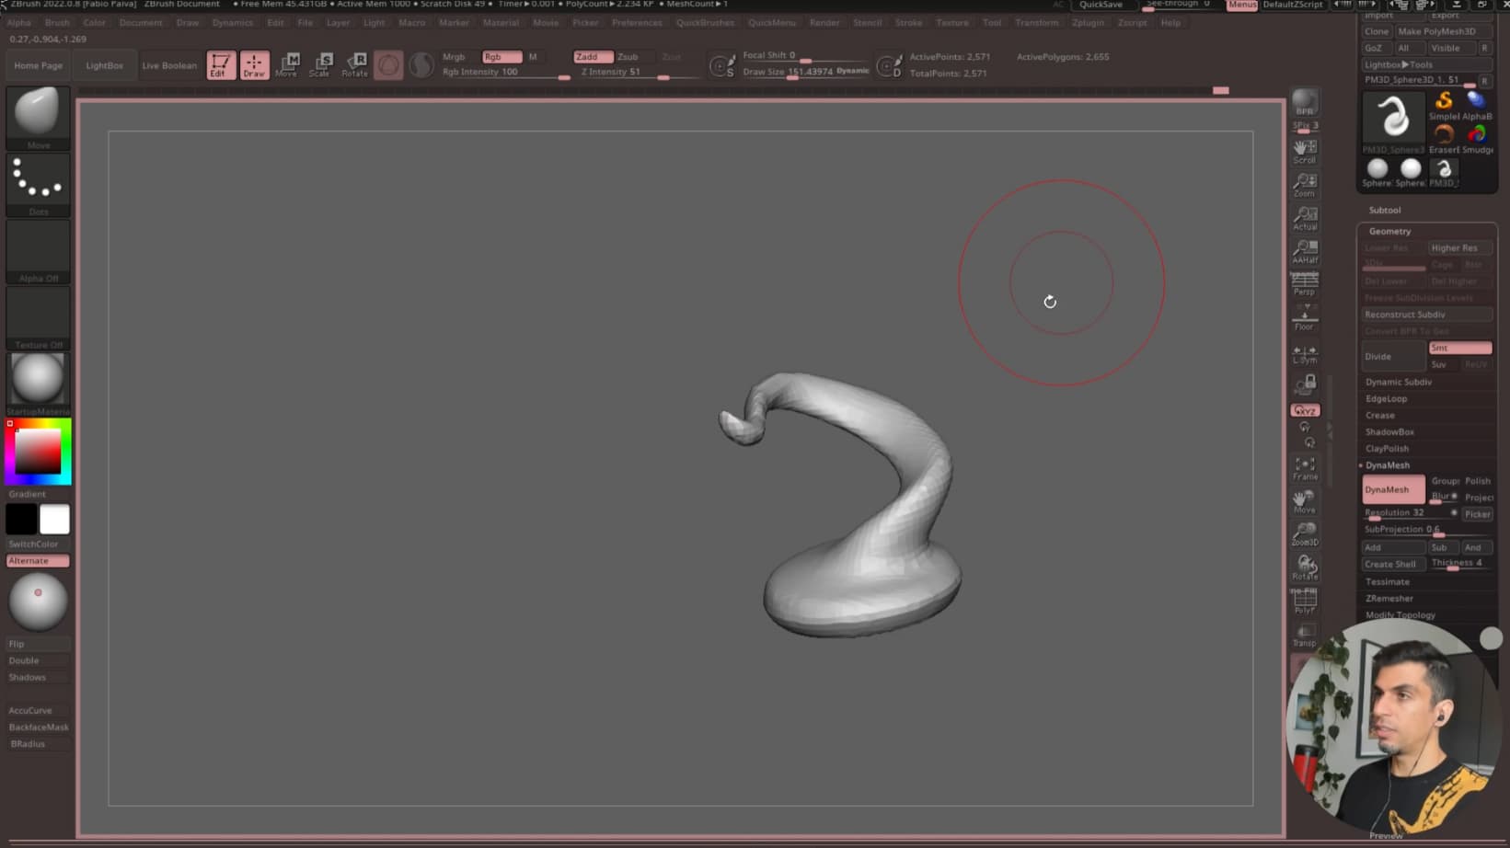Click the QuickSave button

[1101, 5]
